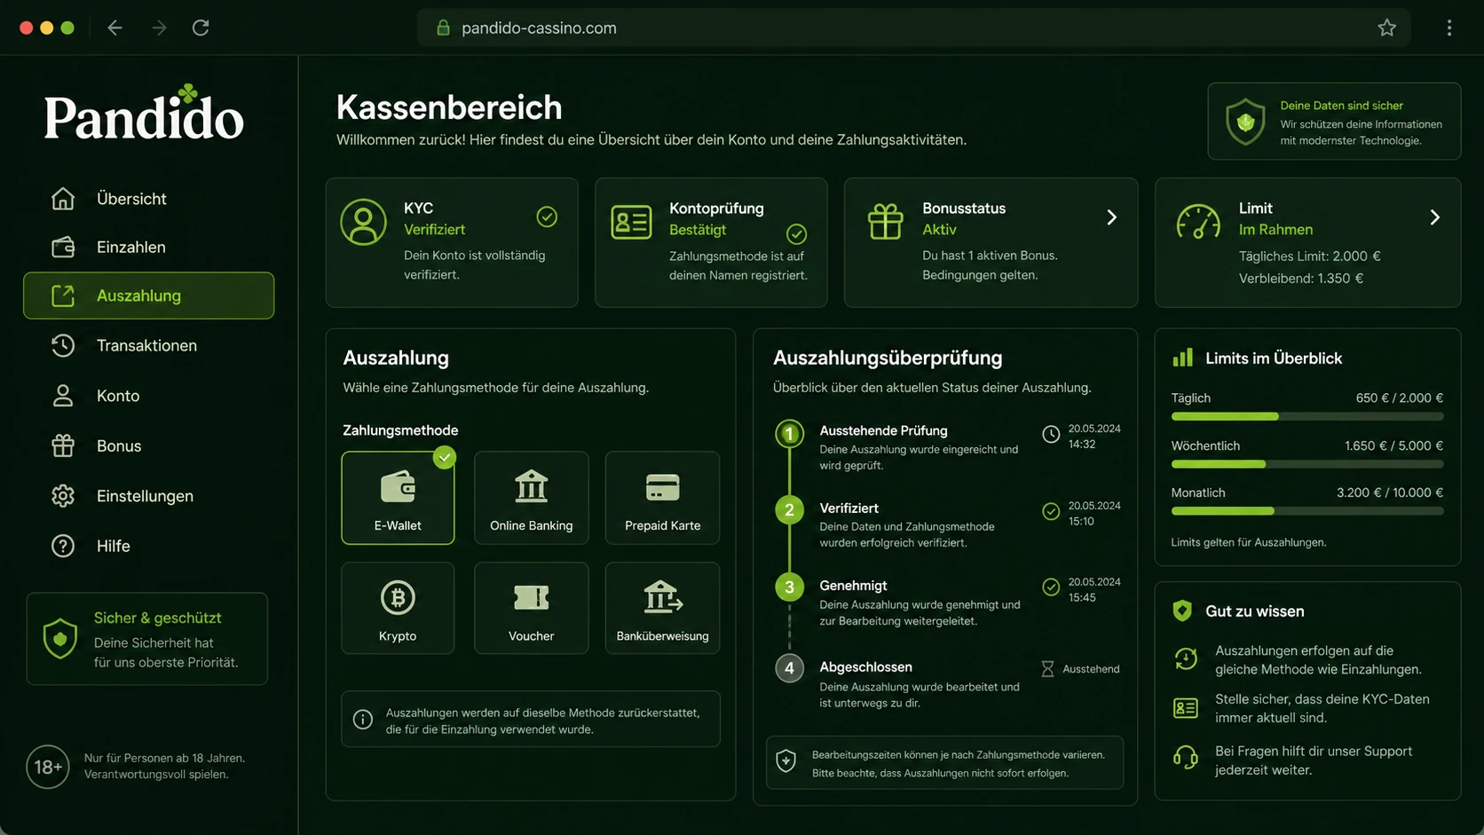Click the shield icon beside Deine Daten sind sicher

tap(1245, 122)
